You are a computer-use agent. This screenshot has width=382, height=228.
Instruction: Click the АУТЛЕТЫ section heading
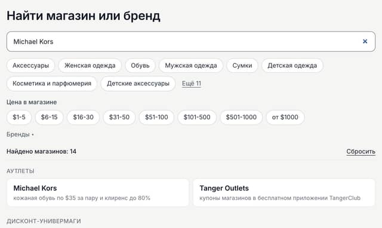click(20, 171)
